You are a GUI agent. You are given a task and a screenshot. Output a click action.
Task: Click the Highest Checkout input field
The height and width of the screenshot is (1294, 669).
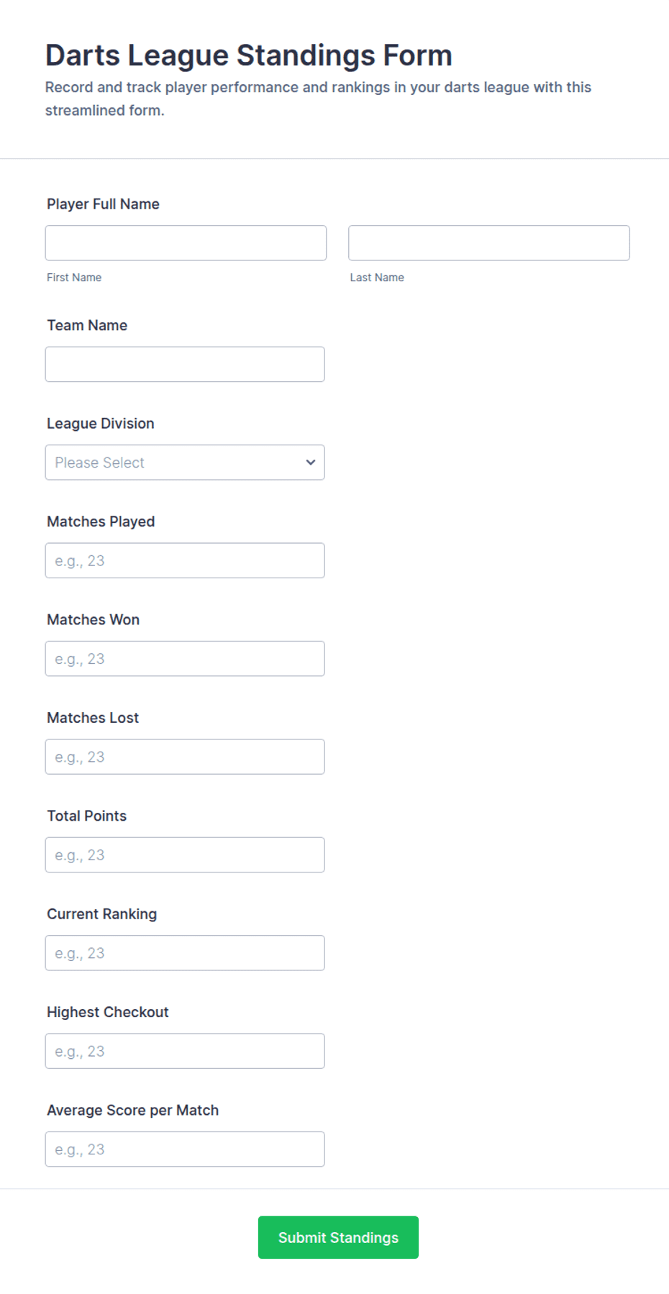[185, 1051]
